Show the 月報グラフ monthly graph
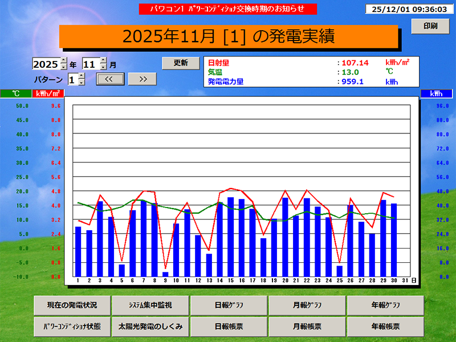The image size is (456, 342). [x=306, y=306]
